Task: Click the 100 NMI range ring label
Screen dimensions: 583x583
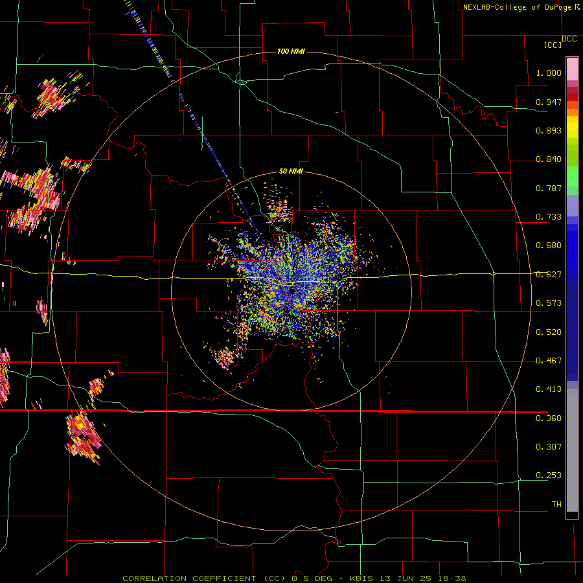Action: click(291, 51)
